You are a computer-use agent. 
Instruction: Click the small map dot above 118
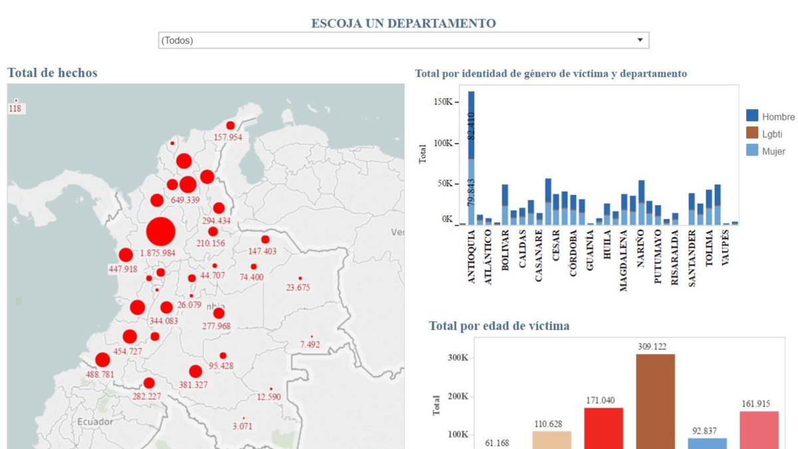tap(16, 100)
